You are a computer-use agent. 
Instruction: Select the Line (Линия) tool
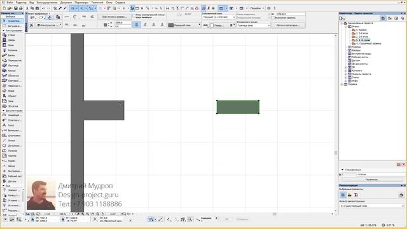(11, 141)
